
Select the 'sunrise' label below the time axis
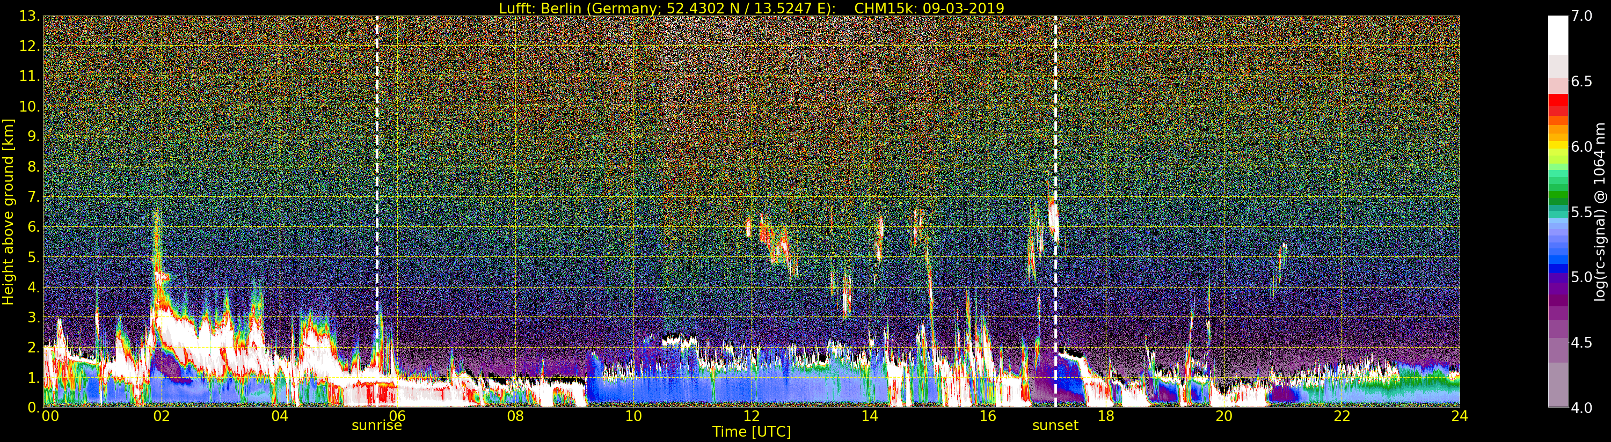[376, 426]
